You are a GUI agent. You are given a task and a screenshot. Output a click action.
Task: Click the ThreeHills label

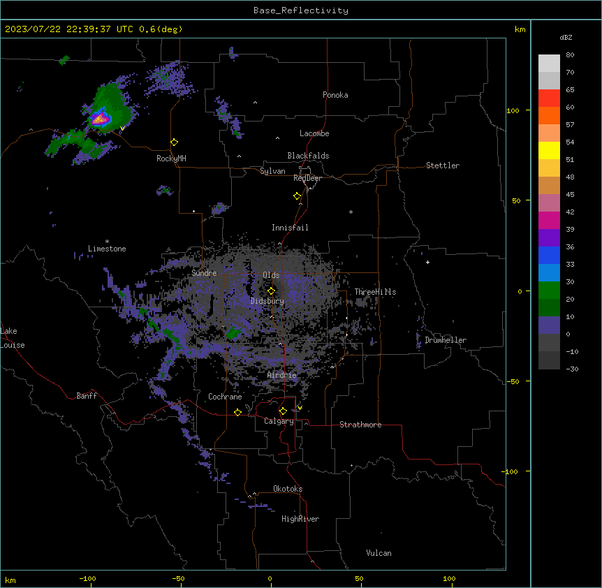coord(375,292)
